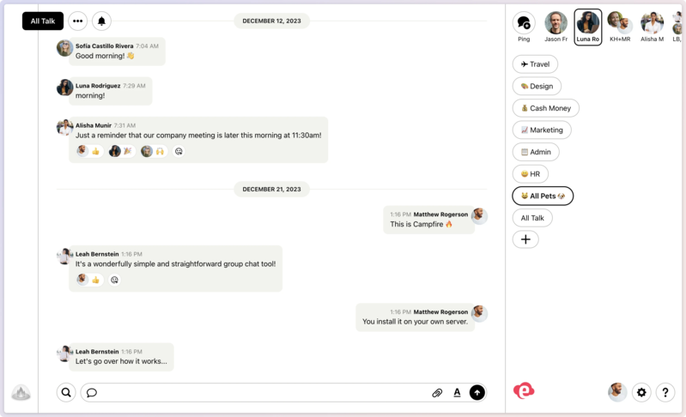Open reaction picker on Leah's message
Image resolution: width=686 pixels, height=417 pixels.
click(x=114, y=280)
